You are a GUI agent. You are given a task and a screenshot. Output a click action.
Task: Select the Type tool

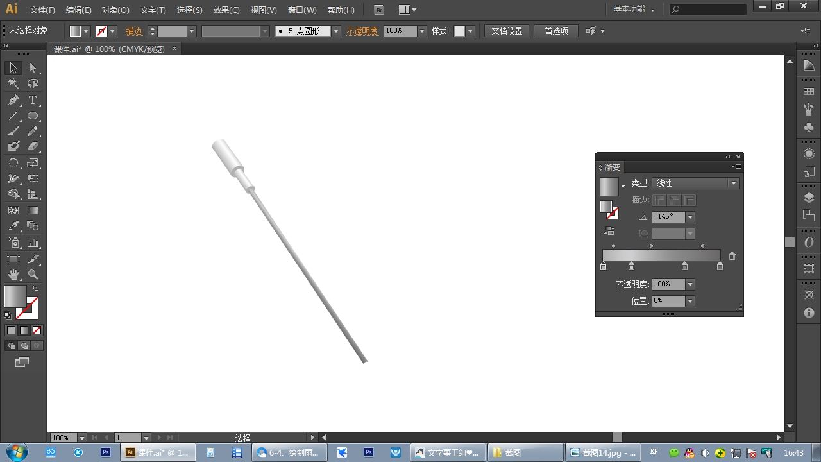pyautogui.click(x=33, y=100)
